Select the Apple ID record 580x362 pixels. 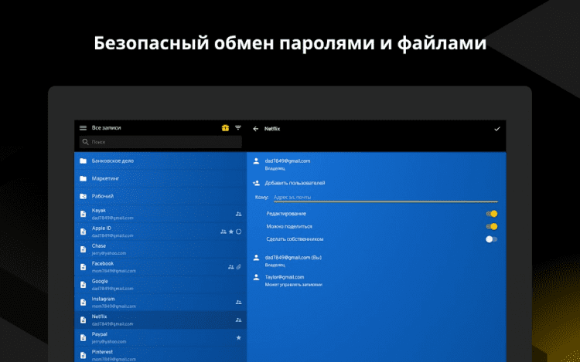pos(161,232)
